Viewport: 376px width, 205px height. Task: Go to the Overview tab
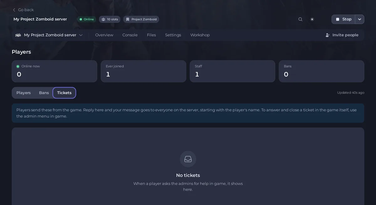click(x=104, y=35)
